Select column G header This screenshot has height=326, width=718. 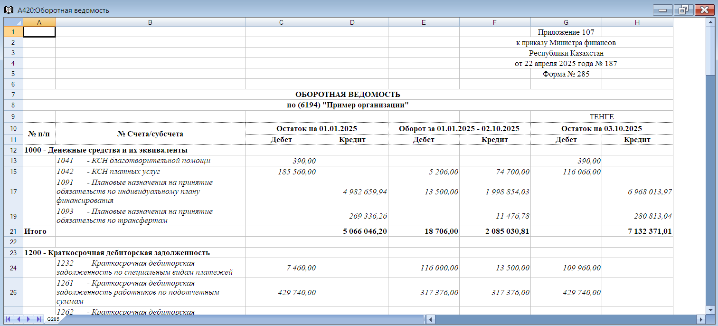click(x=566, y=22)
